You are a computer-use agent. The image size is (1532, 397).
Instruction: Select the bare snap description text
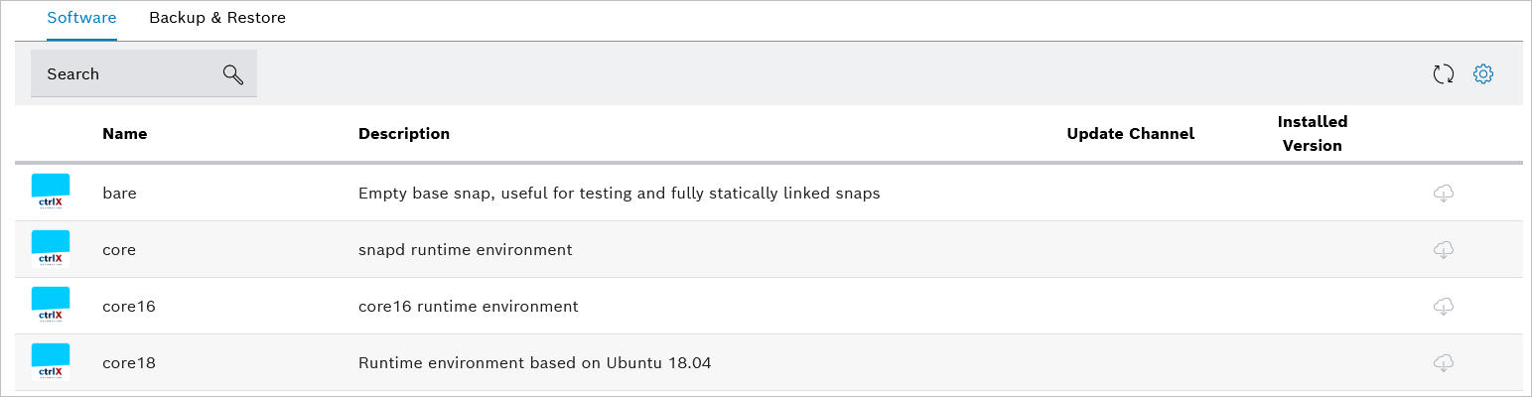tap(619, 194)
